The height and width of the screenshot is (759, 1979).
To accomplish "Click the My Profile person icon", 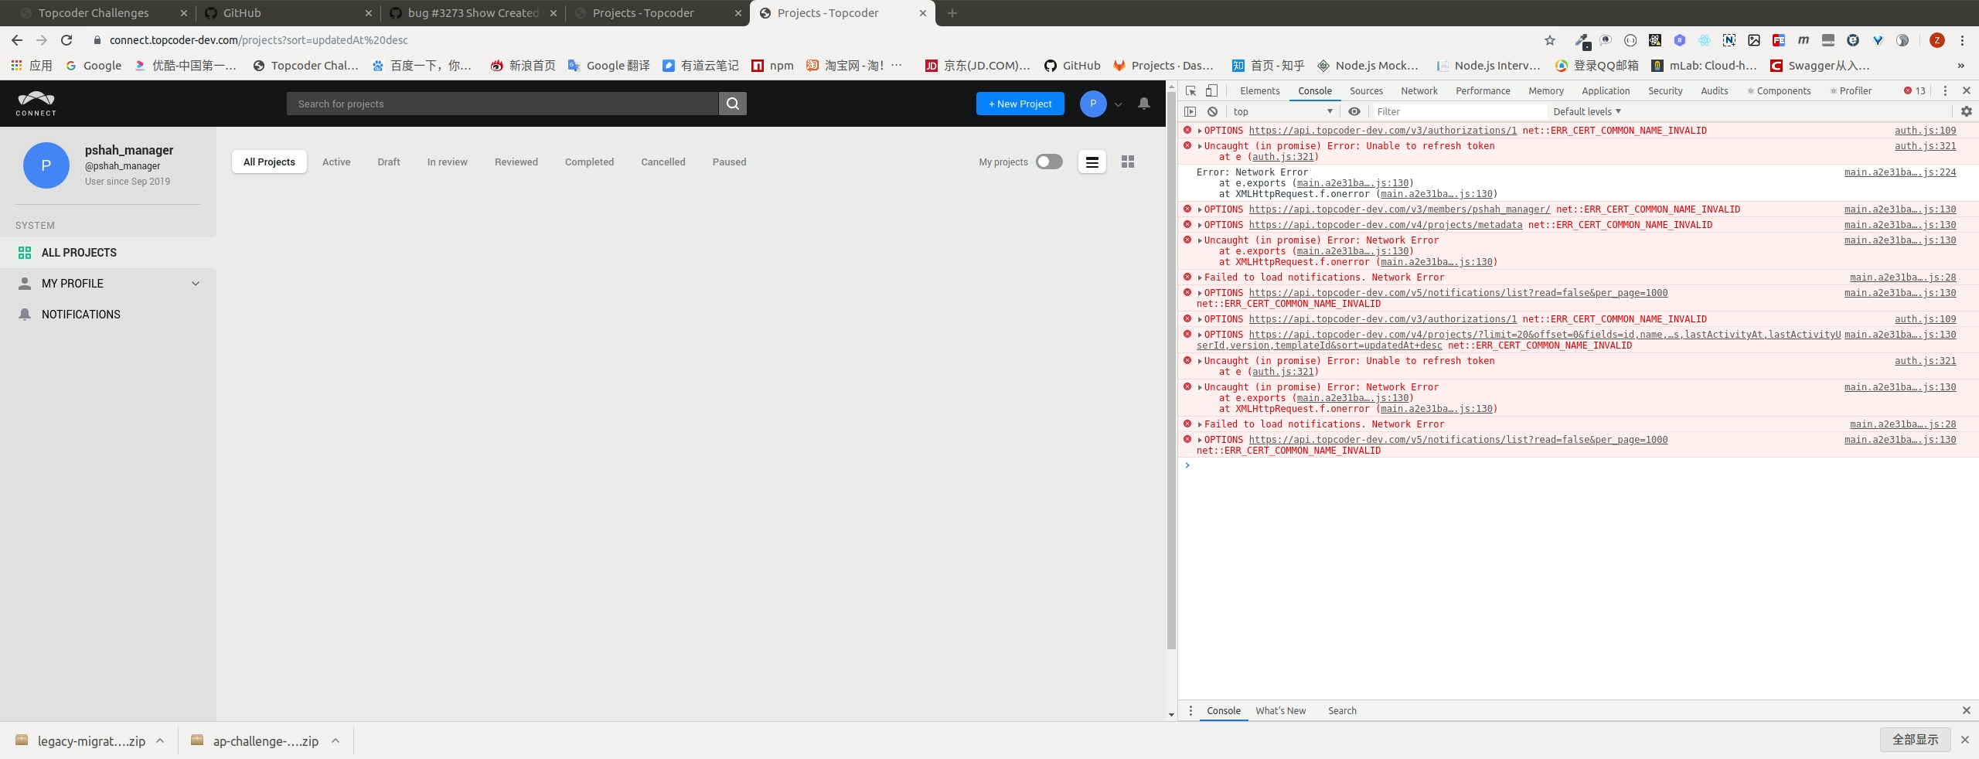I will tap(25, 284).
